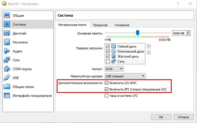Click the Общие папки folder icon

pyautogui.click(x=7, y=87)
